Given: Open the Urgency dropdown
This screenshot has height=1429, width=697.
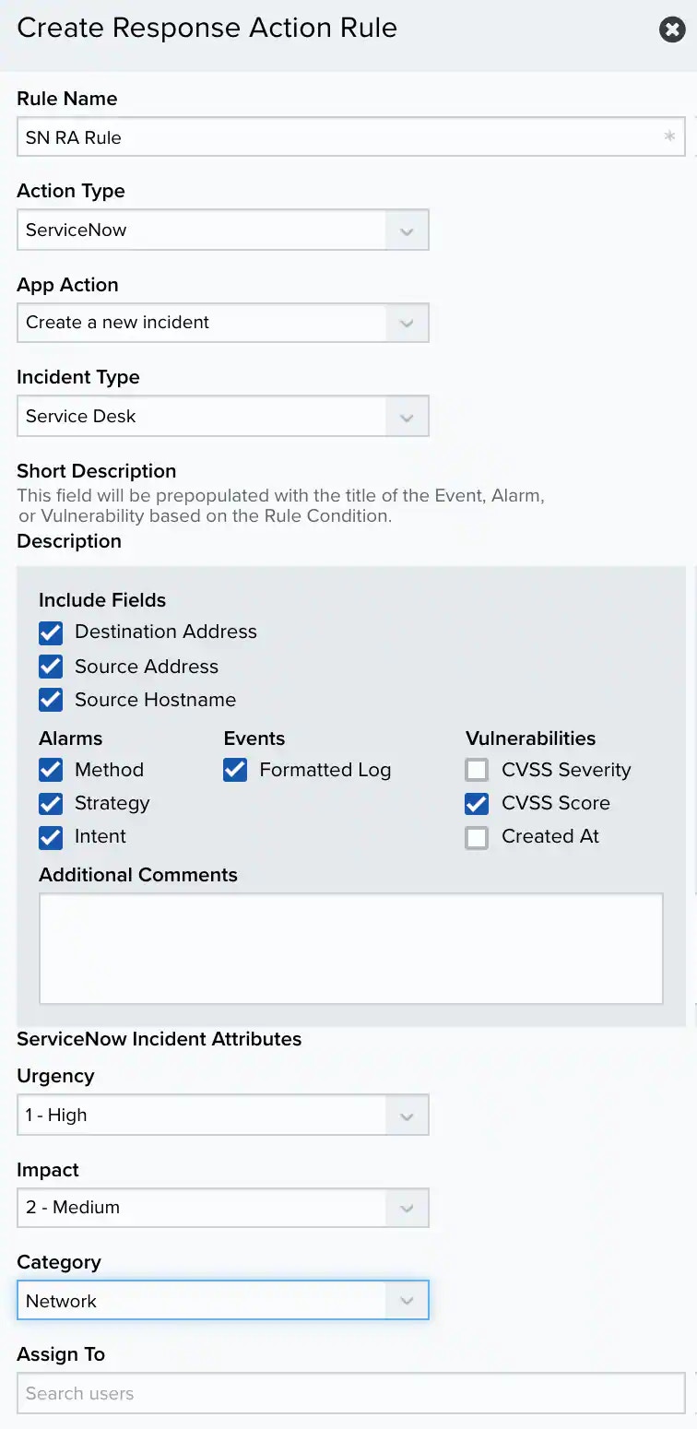Looking at the screenshot, I should pyautogui.click(x=223, y=1115).
